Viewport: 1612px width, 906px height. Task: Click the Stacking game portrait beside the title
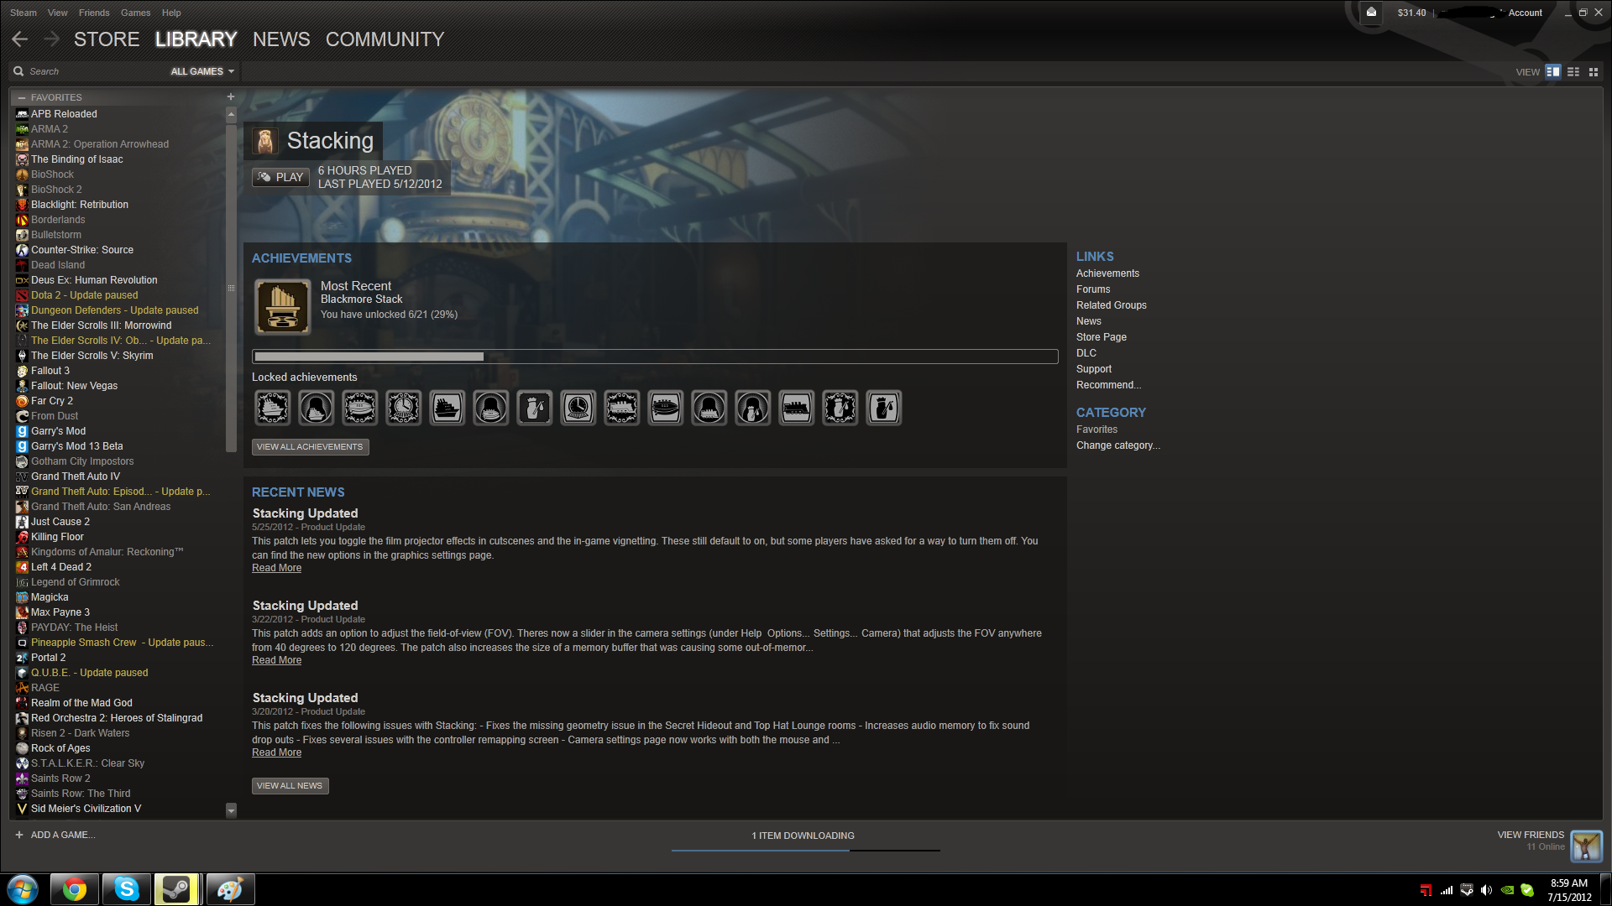click(x=264, y=140)
